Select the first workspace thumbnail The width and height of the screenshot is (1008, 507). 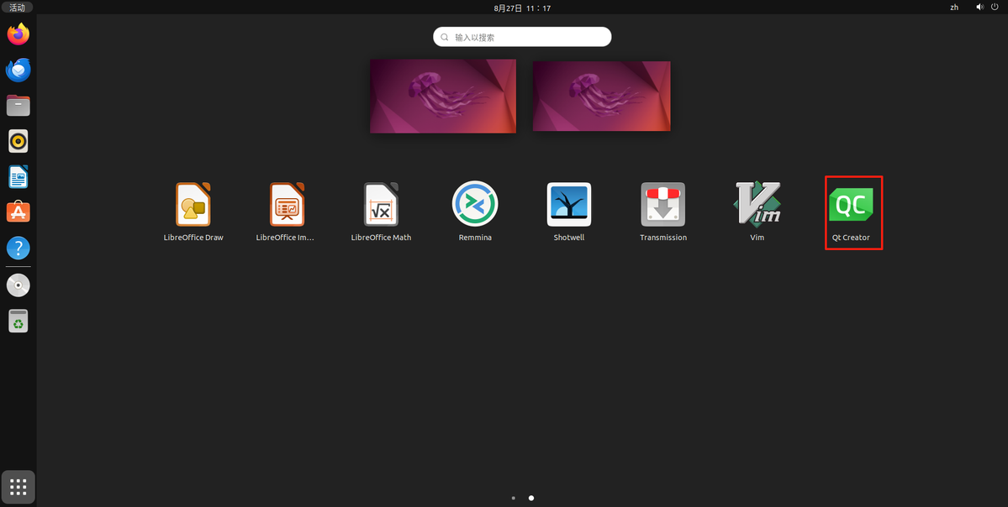click(443, 96)
